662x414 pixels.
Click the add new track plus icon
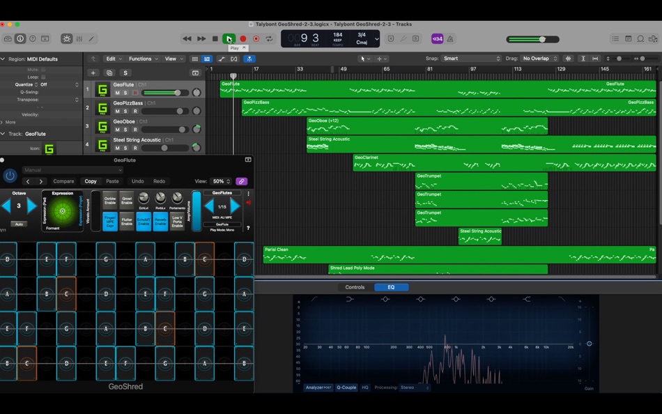[93, 72]
